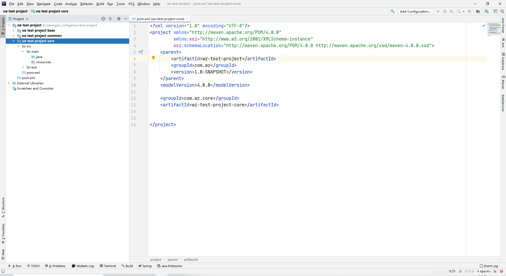Expand the wz-test-project-common module
506x276 pixels.
pos(13,36)
